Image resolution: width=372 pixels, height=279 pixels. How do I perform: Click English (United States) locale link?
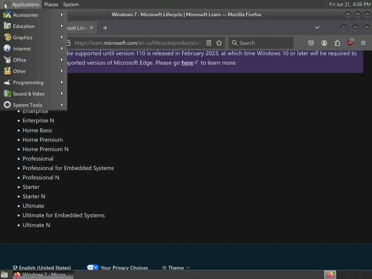click(x=42, y=268)
